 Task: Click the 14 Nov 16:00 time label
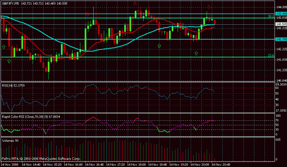pyautogui.click(x=73, y=165)
